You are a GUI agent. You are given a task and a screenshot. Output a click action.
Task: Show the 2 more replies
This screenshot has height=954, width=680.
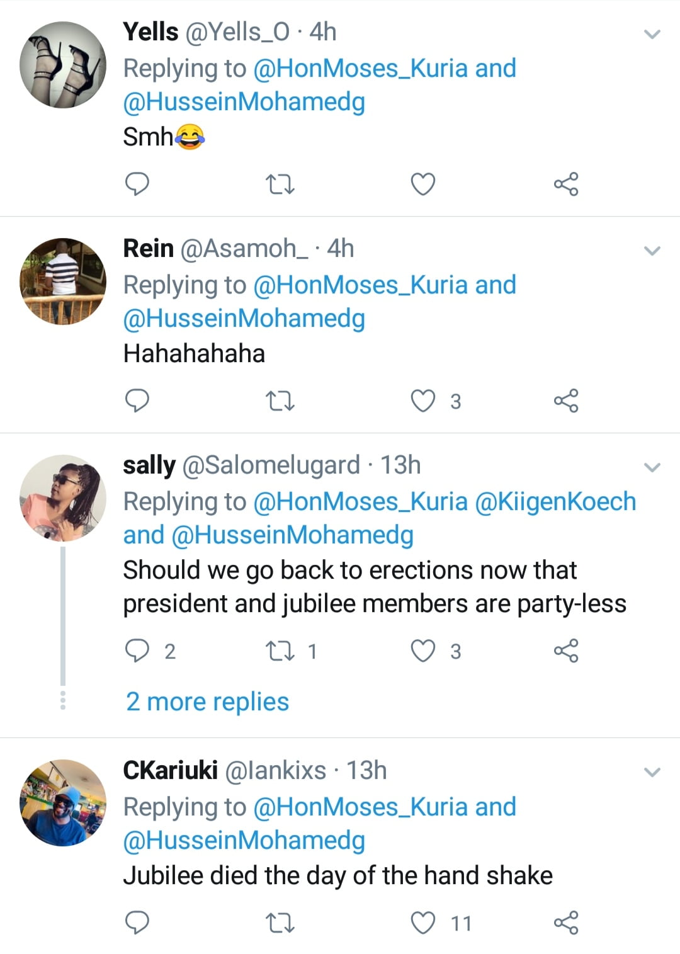coord(207,701)
